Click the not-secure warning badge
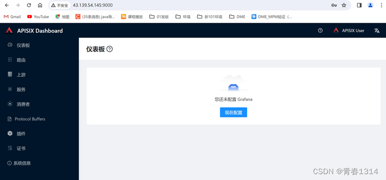This screenshot has height=180, width=386. pyautogui.click(x=60, y=5)
